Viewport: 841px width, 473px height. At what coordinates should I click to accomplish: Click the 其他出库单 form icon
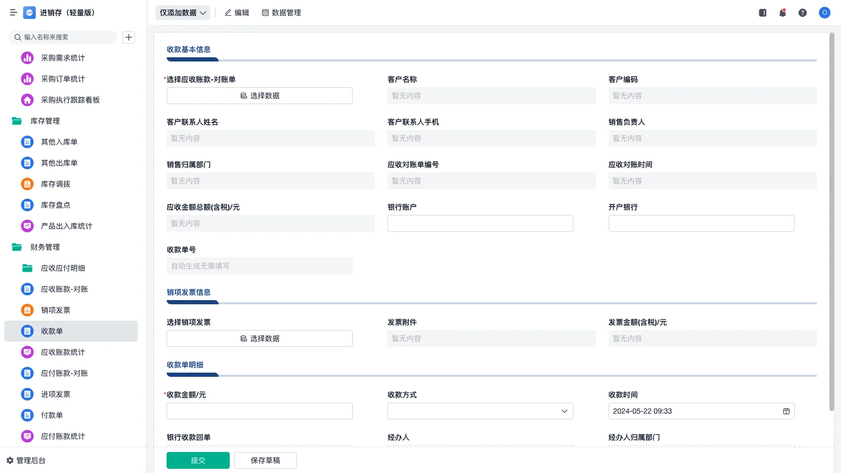click(27, 163)
